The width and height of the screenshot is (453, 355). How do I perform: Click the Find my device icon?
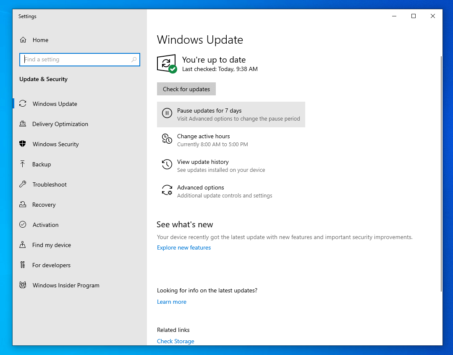tap(23, 245)
